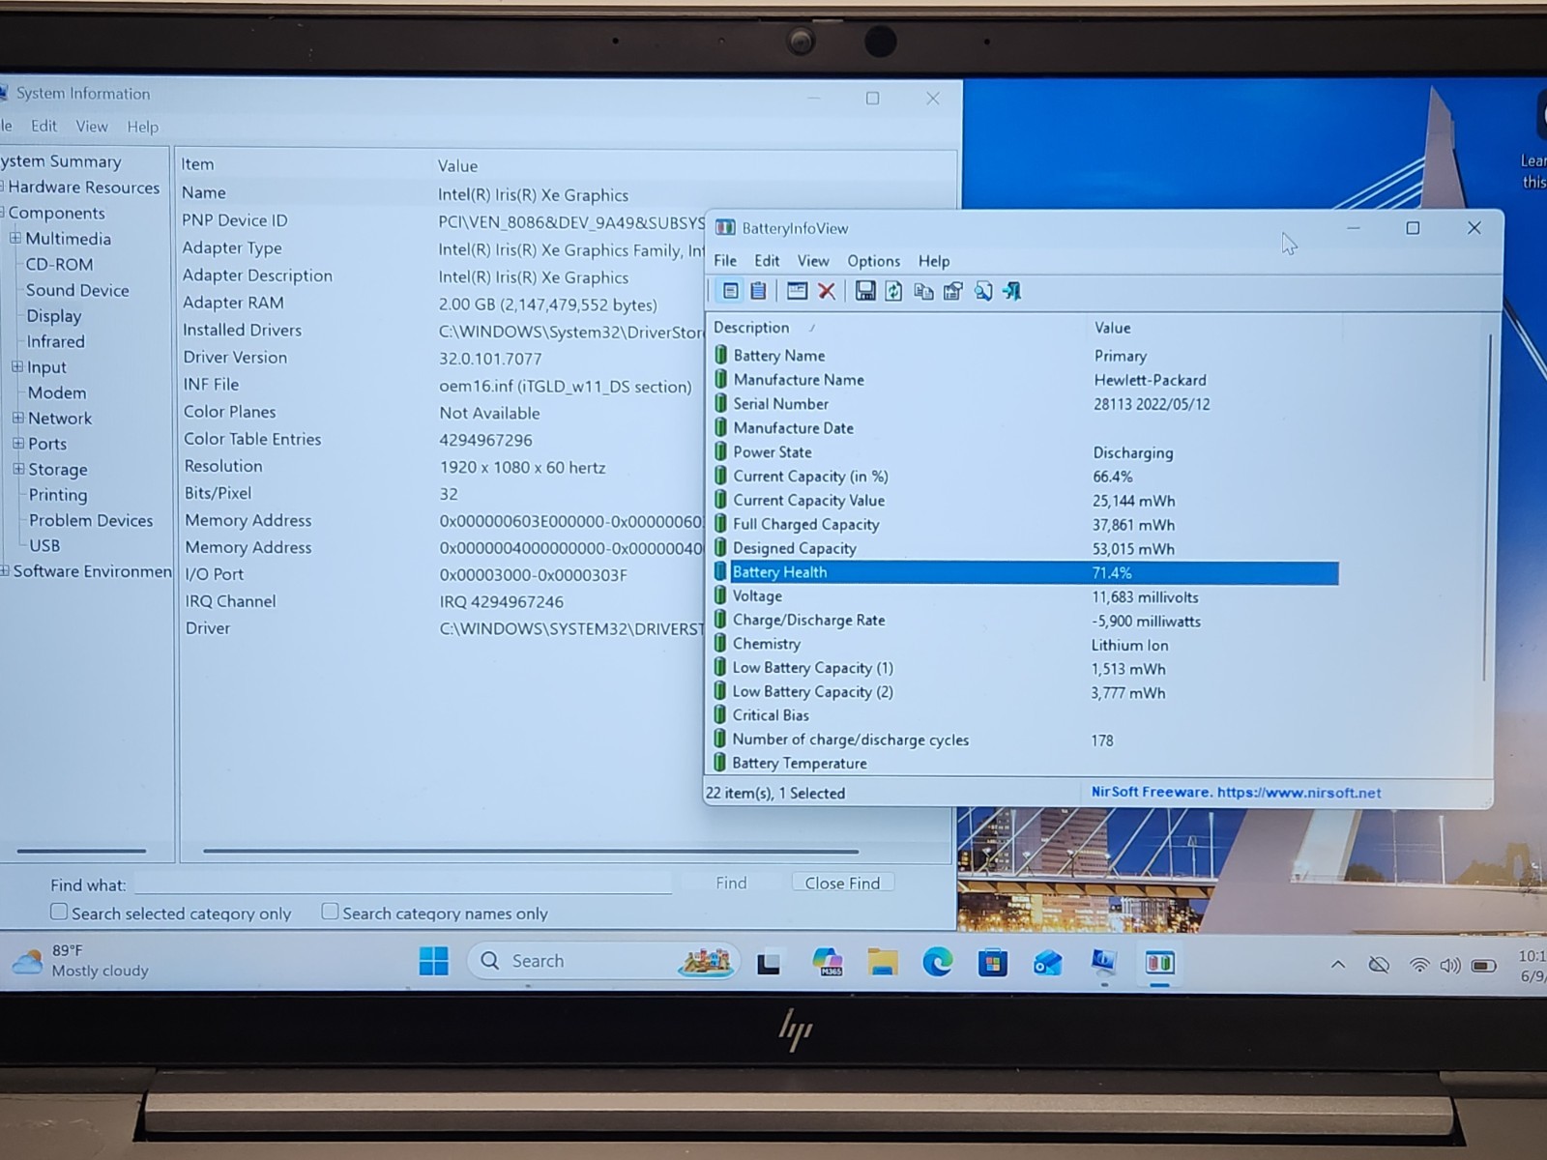The width and height of the screenshot is (1547, 1160).
Task: Save selected items with floppy disk icon
Action: tap(865, 291)
